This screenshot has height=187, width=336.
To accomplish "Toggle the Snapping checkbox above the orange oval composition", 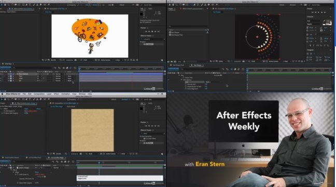I will (68, 5).
